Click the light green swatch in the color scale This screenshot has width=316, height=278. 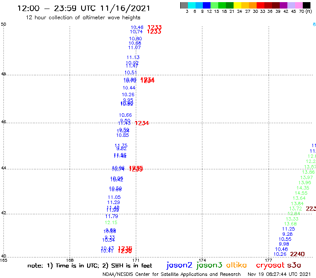[214, 5]
